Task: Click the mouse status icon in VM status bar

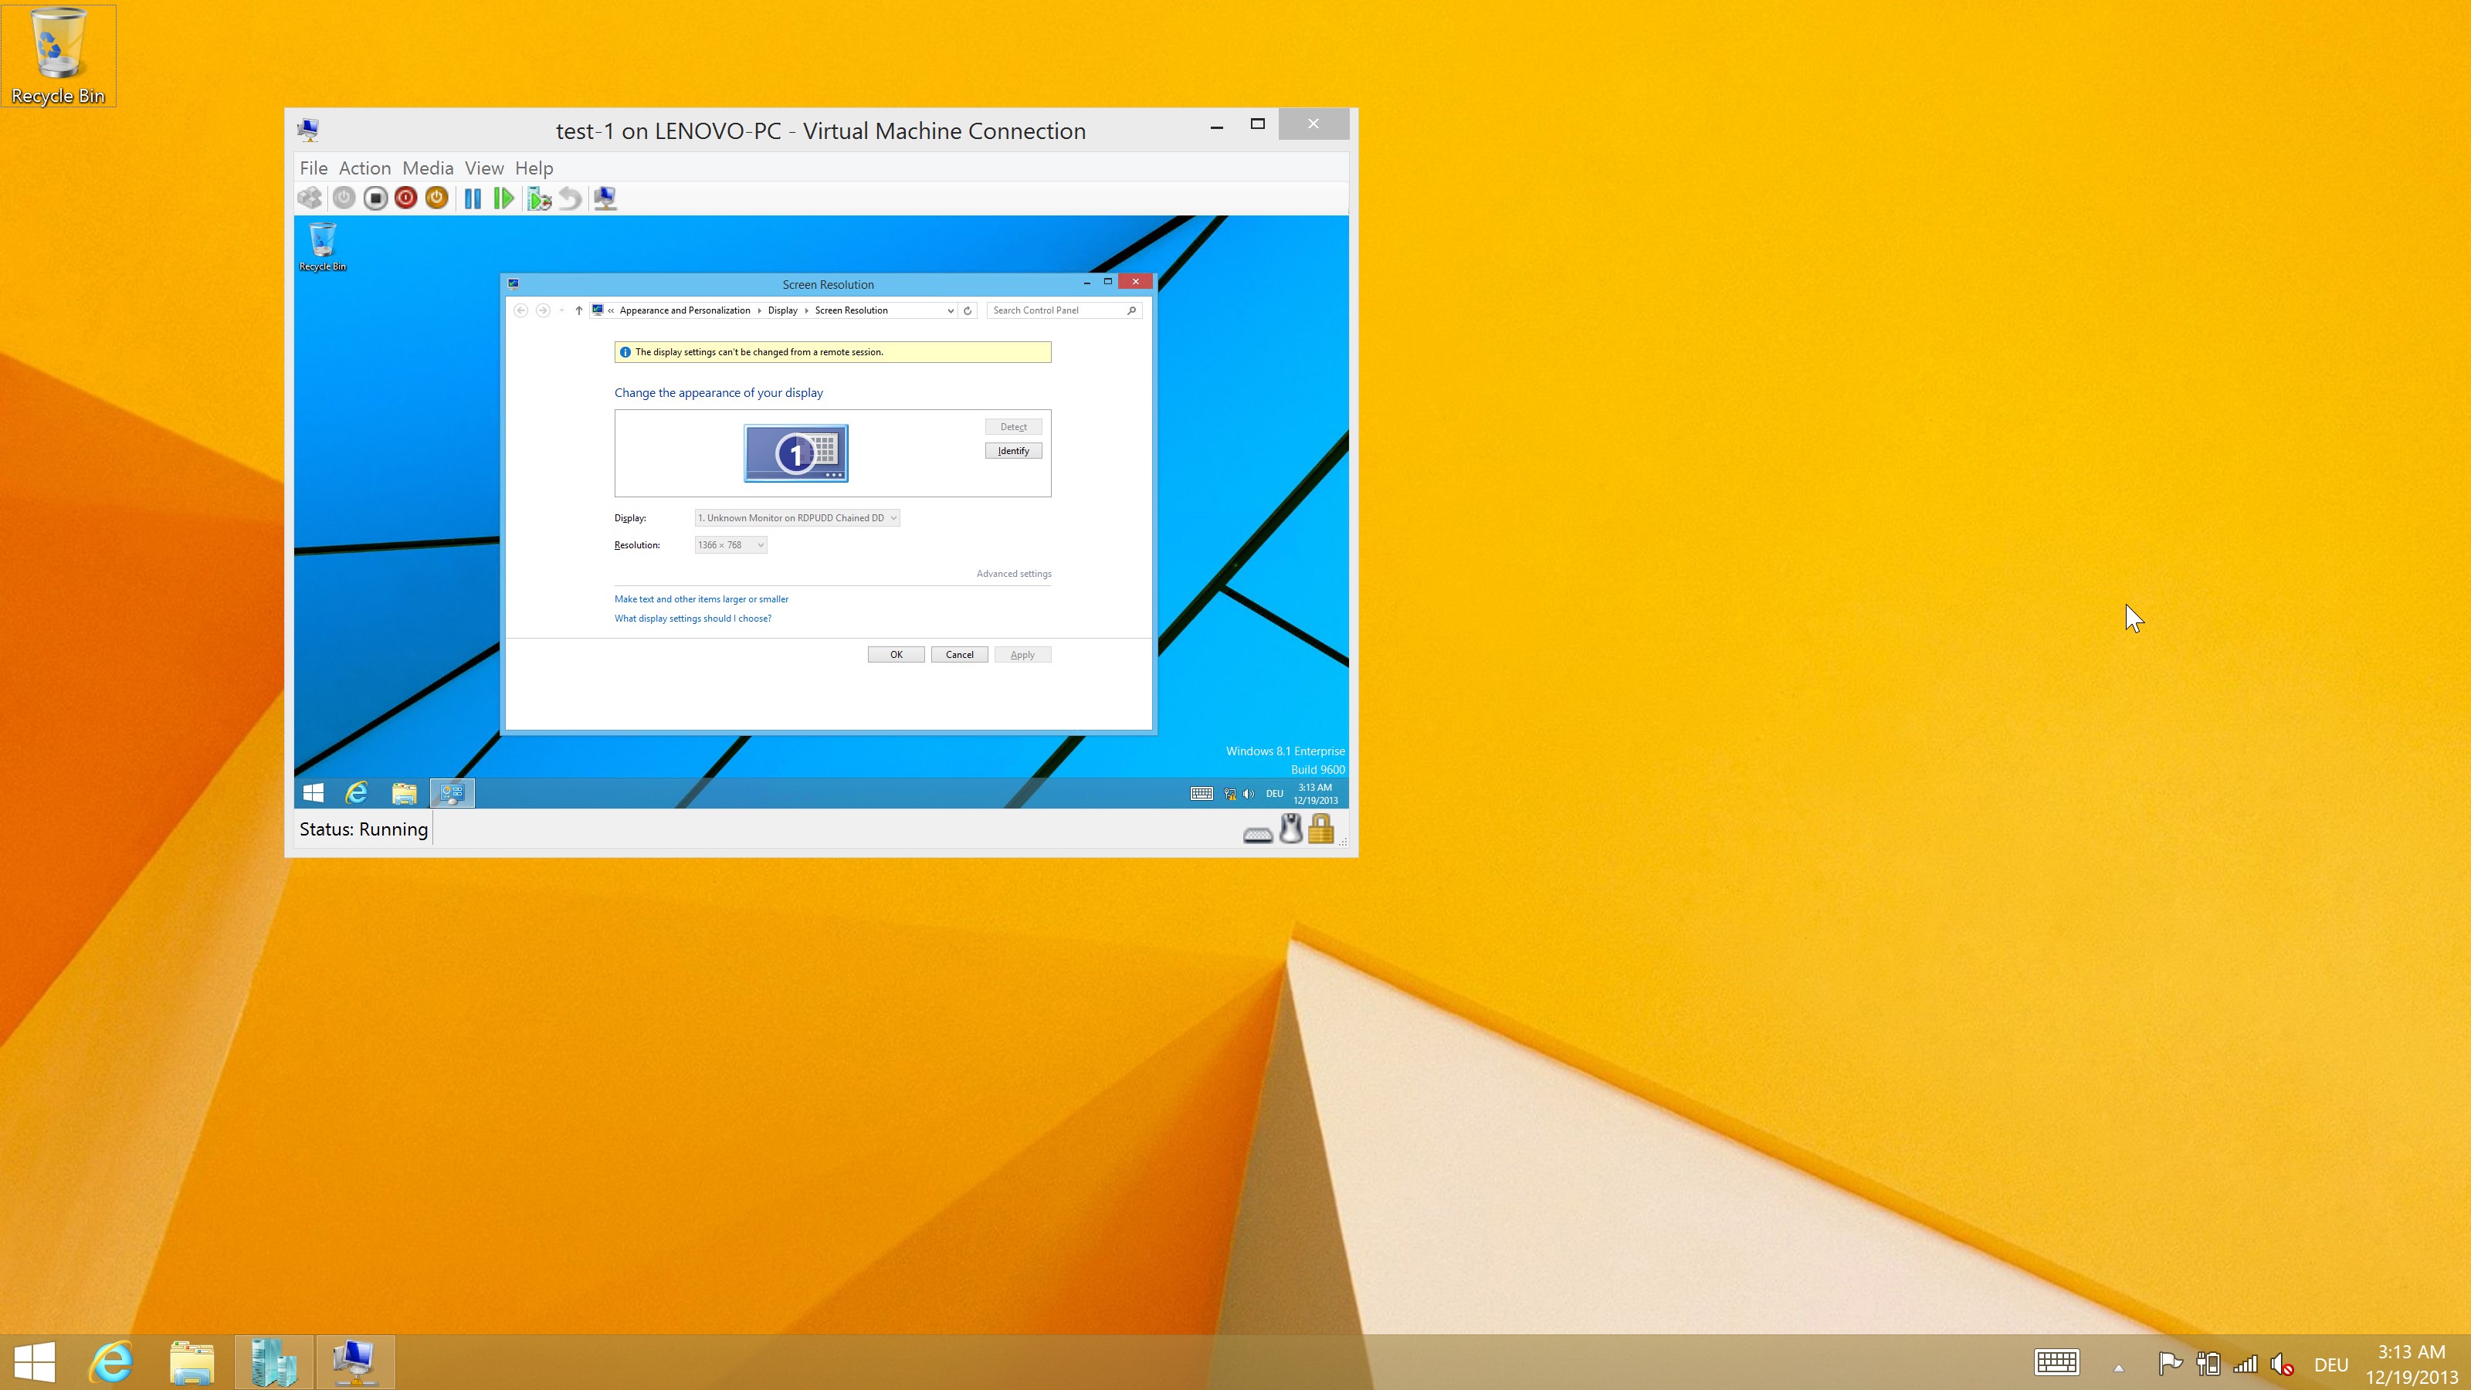Action: pyautogui.click(x=1291, y=828)
